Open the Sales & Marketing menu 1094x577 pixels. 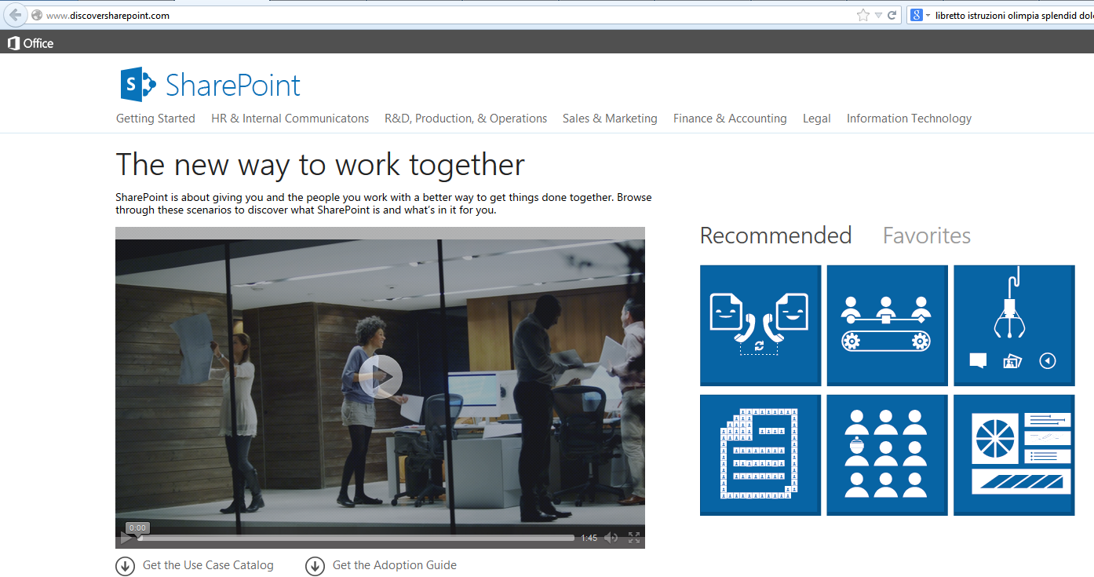(x=610, y=119)
